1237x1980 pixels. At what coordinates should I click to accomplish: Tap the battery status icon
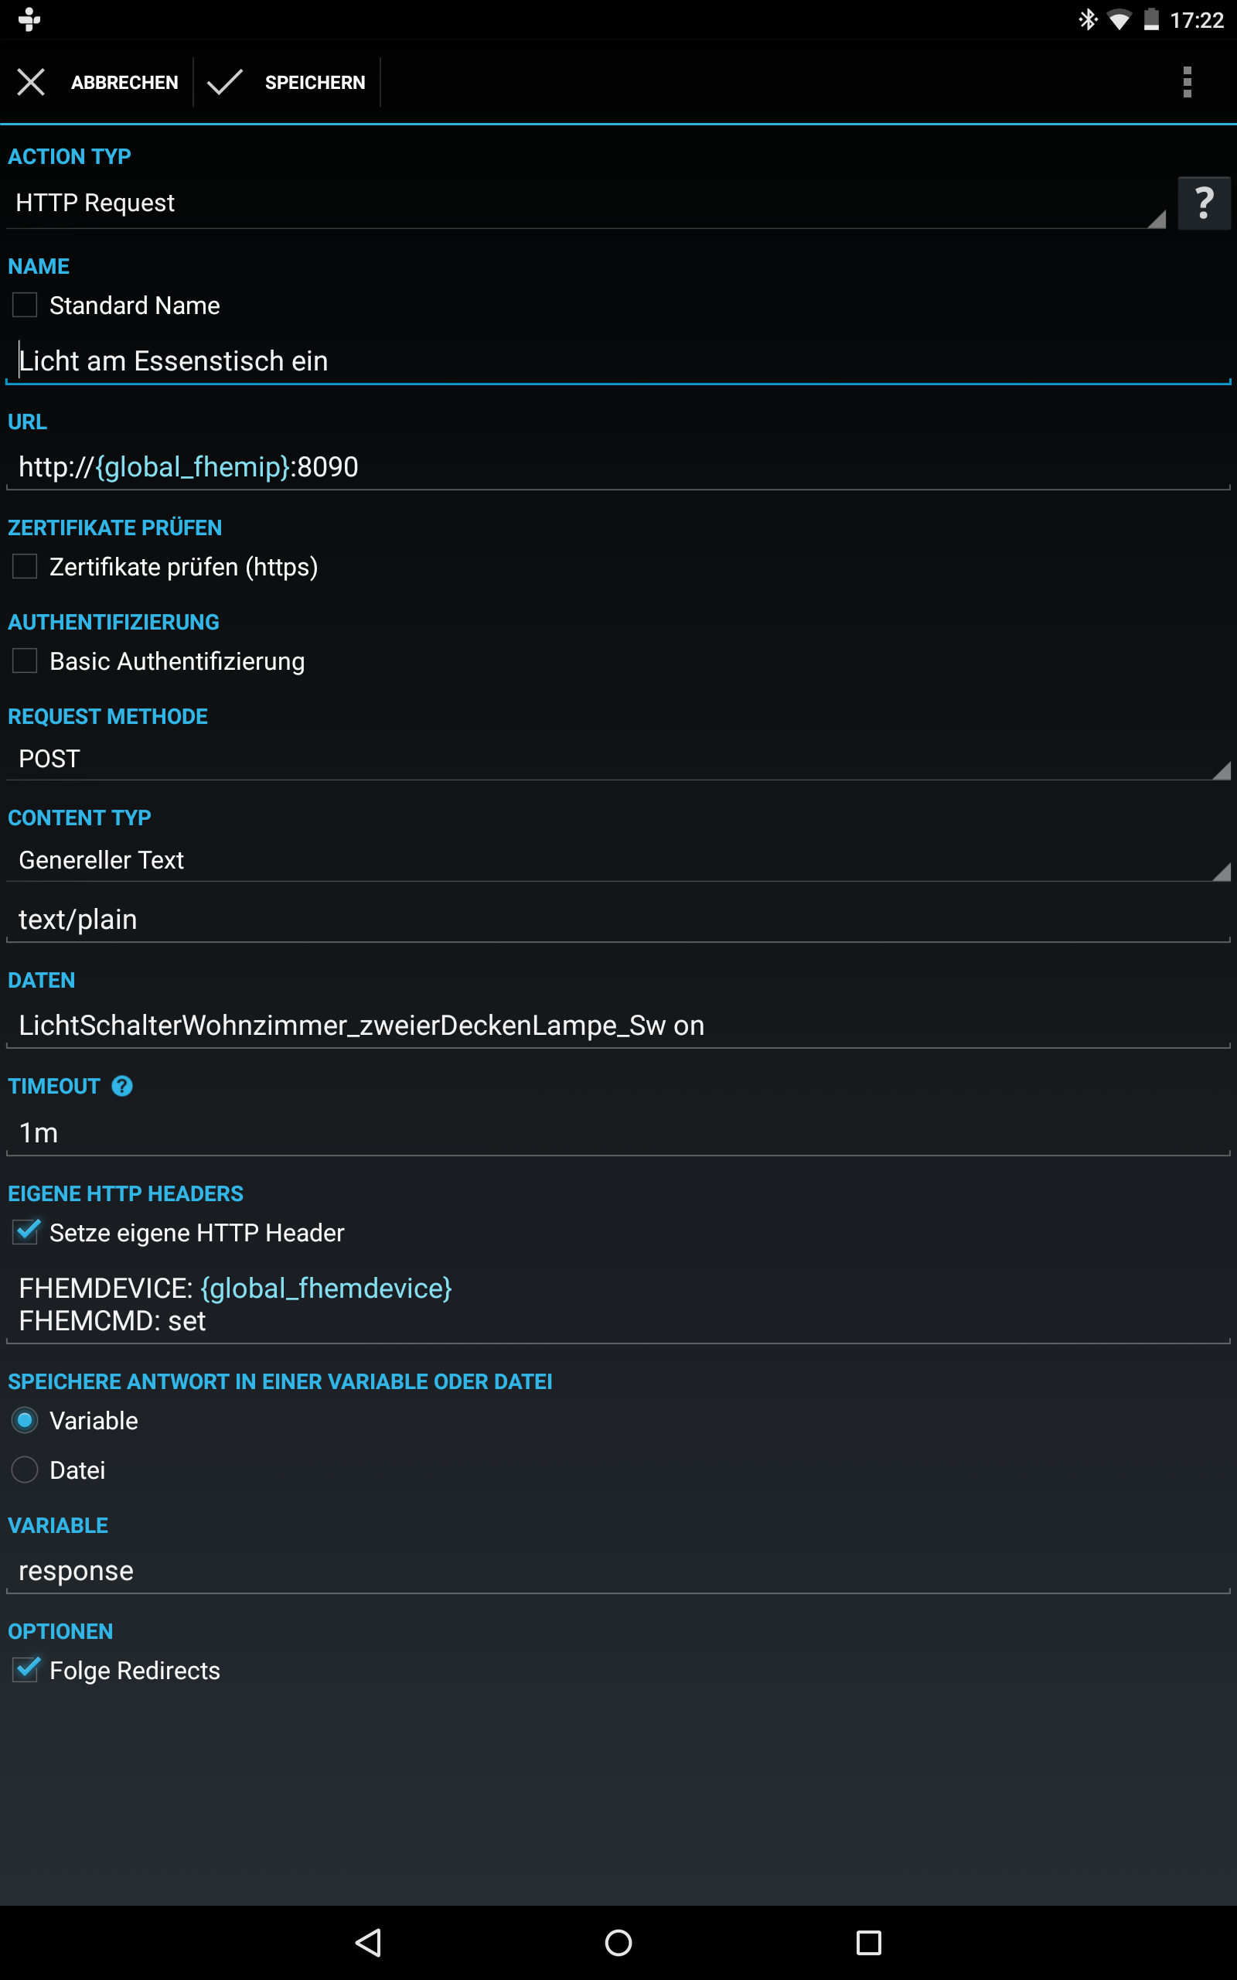[1151, 19]
